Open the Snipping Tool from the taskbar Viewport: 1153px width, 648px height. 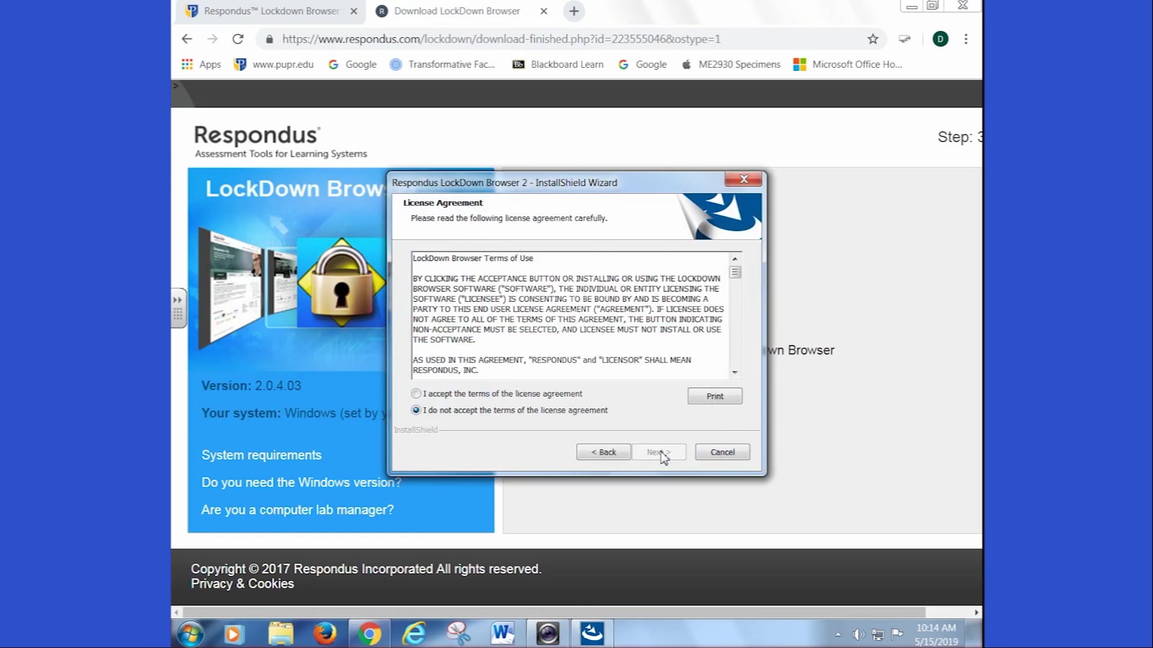(458, 633)
